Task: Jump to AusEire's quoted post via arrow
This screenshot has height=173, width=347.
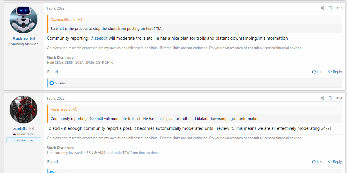Action: [x=75, y=109]
